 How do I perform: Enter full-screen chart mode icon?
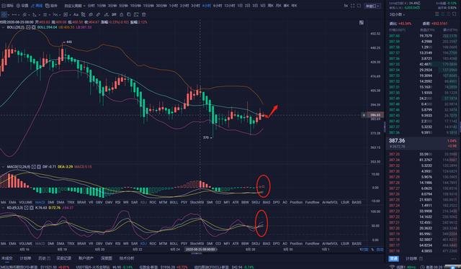pyautogui.click(x=352, y=6)
